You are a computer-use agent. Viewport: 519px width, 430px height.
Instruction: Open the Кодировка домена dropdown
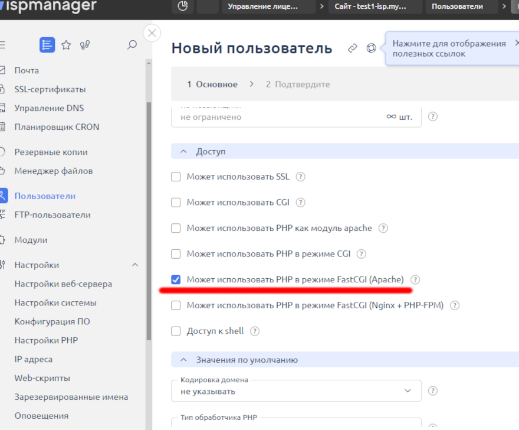pos(407,390)
